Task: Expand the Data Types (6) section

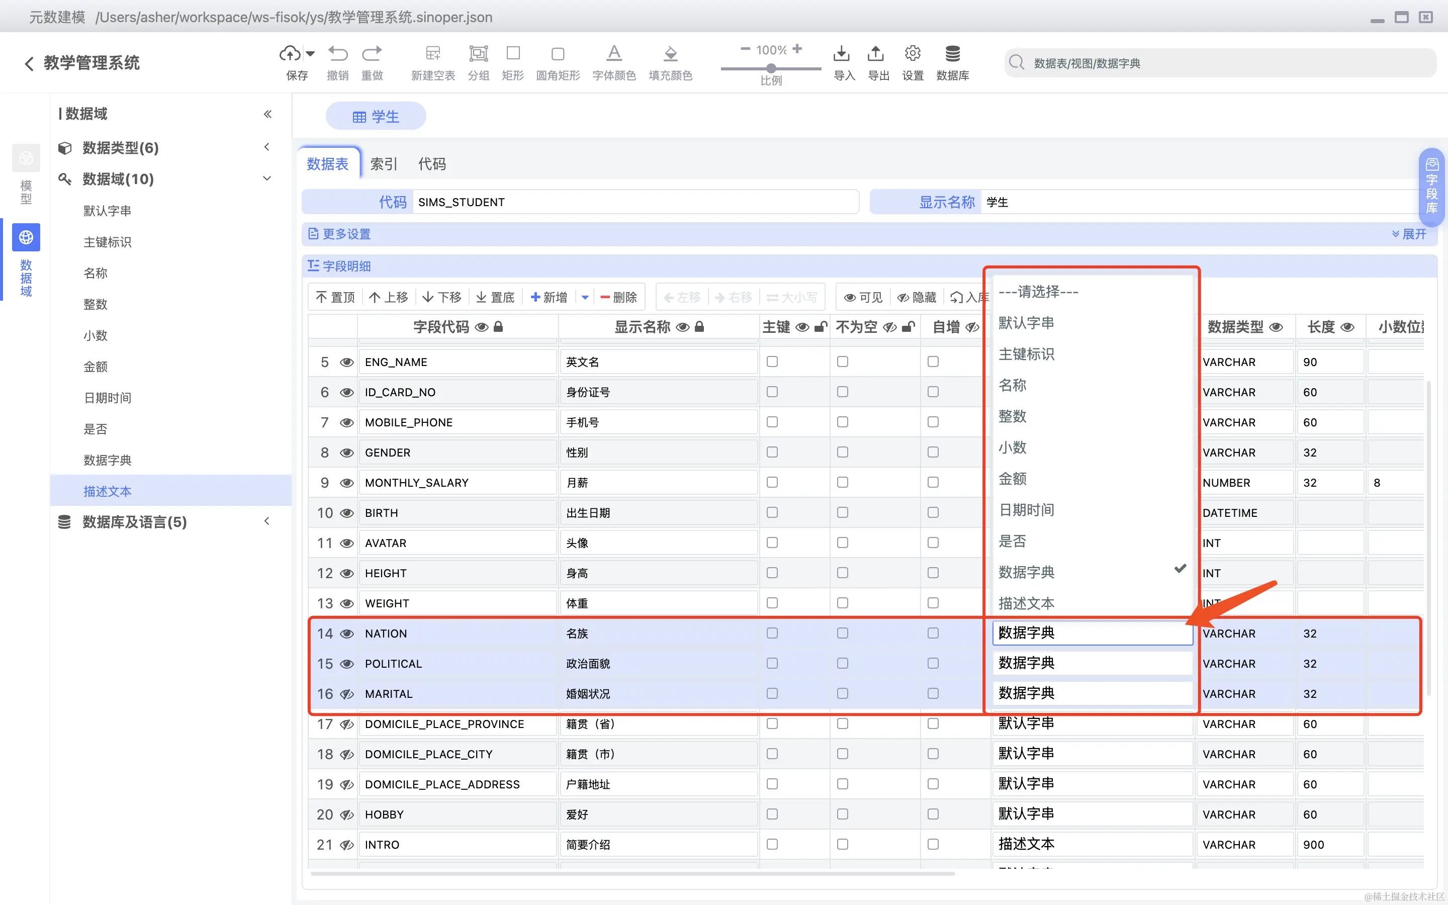Action: click(120, 147)
